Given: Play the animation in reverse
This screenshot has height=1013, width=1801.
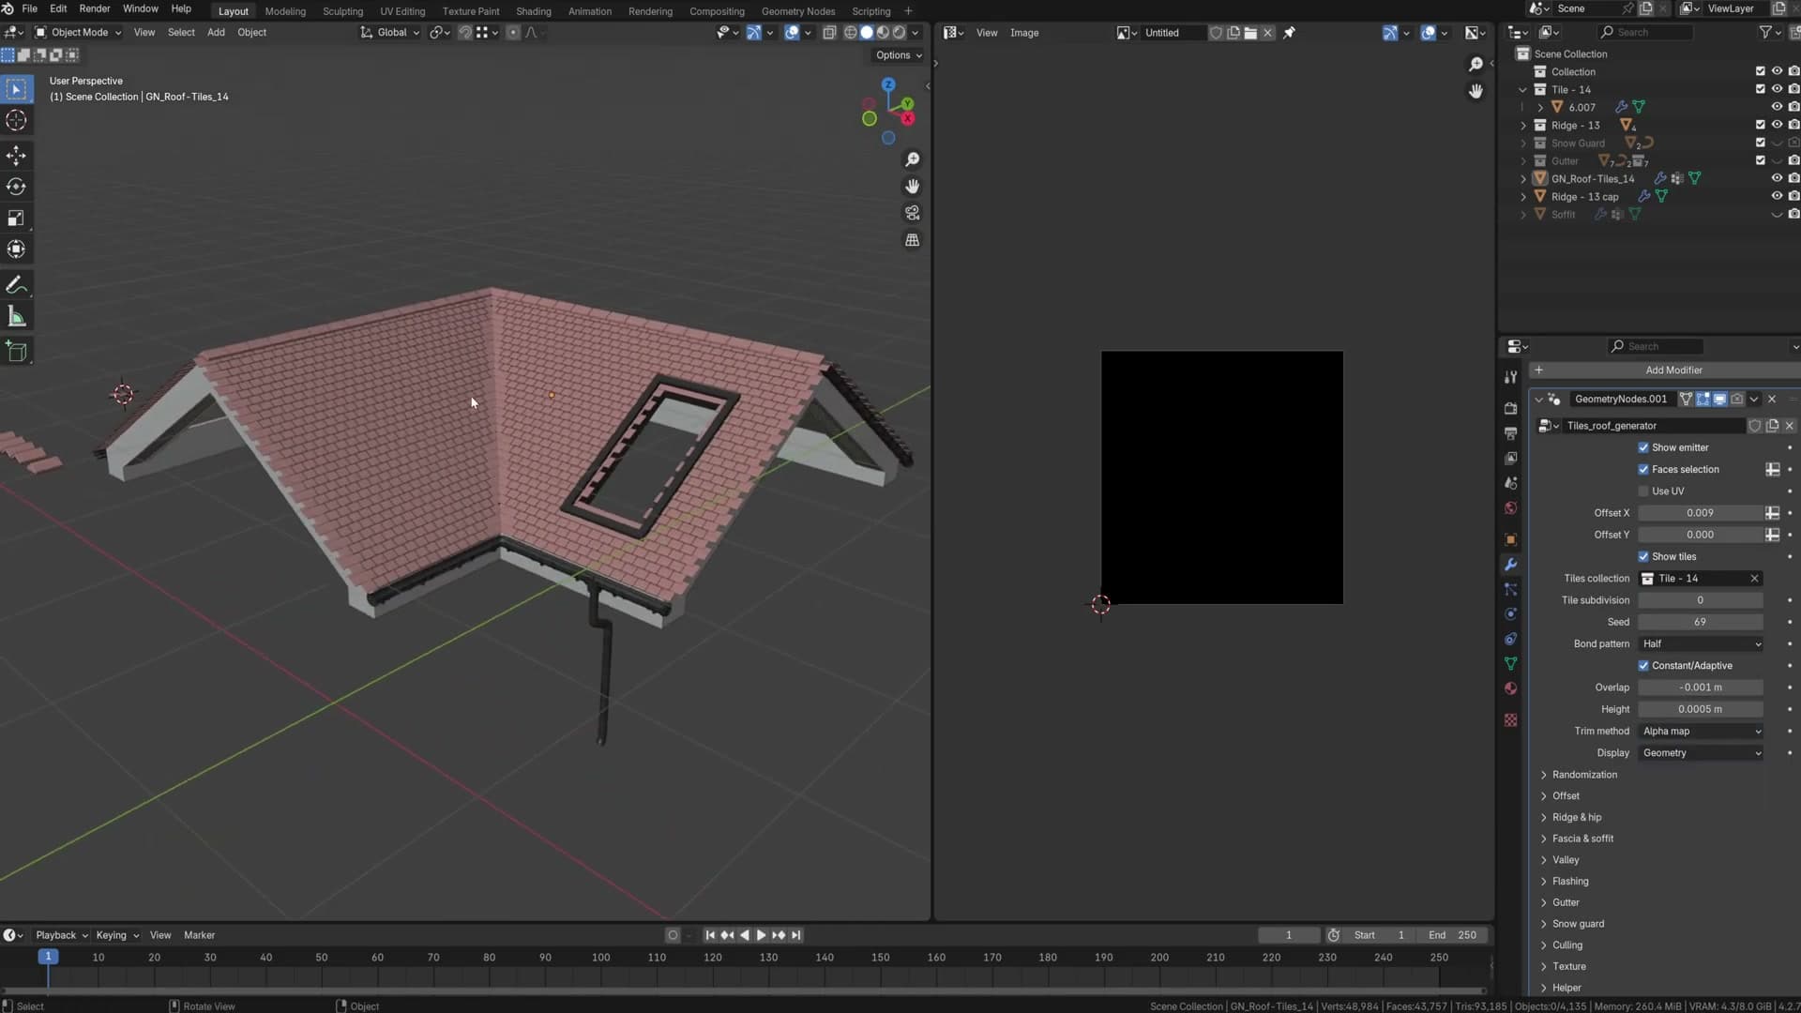Looking at the screenshot, I should (x=744, y=935).
